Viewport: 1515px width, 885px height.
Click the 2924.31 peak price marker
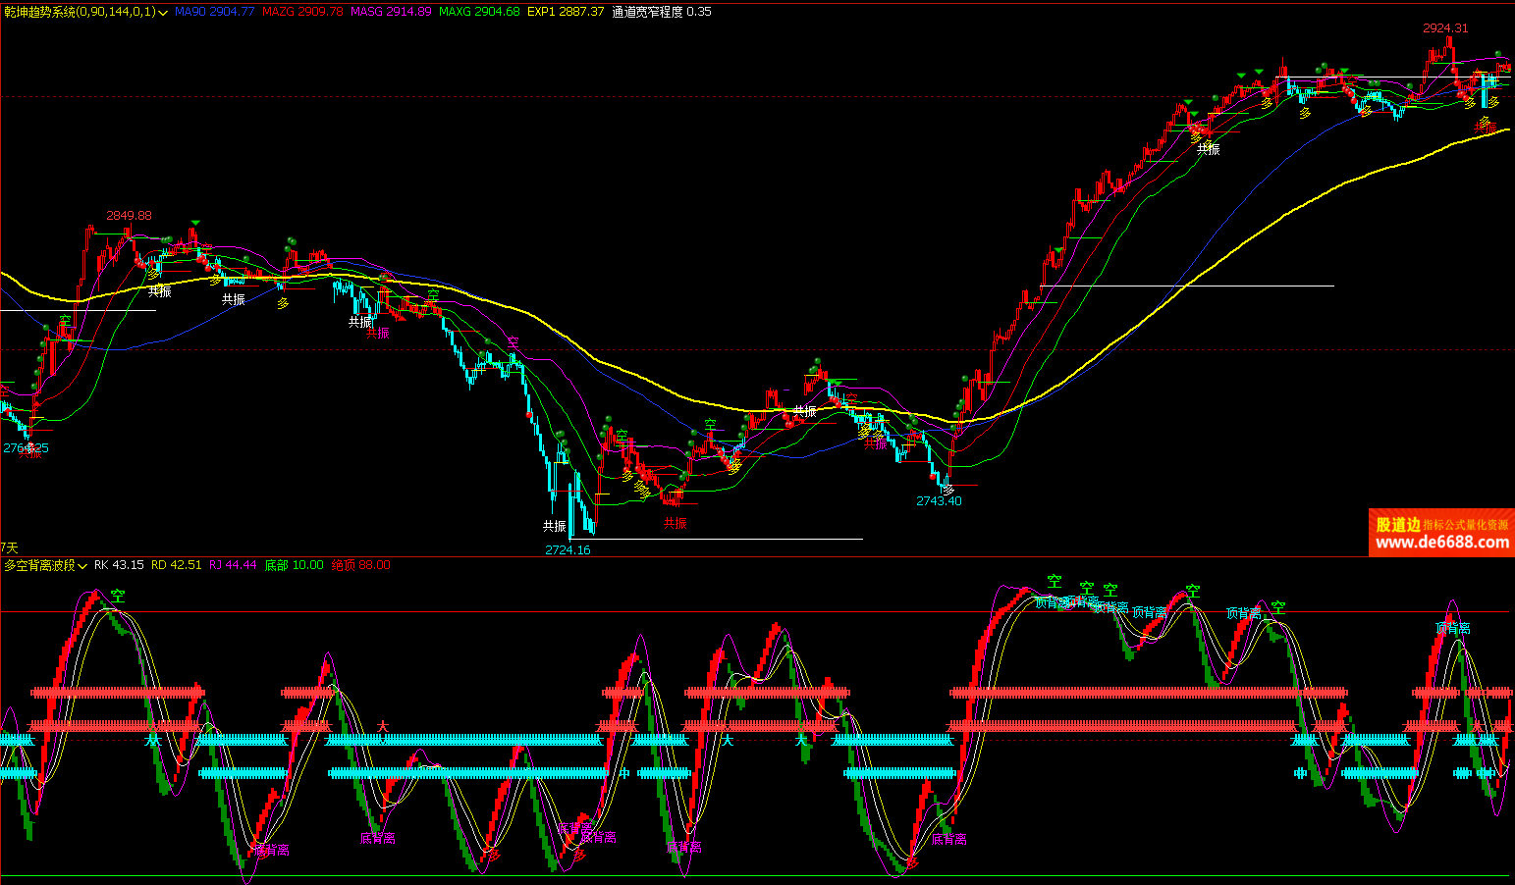(x=1445, y=28)
